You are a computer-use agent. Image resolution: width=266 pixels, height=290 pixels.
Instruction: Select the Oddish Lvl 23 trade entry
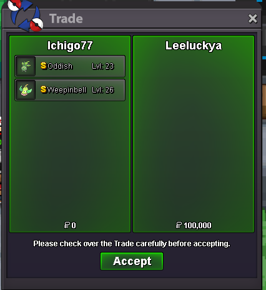pyautogui.click(x=70, y=66)
